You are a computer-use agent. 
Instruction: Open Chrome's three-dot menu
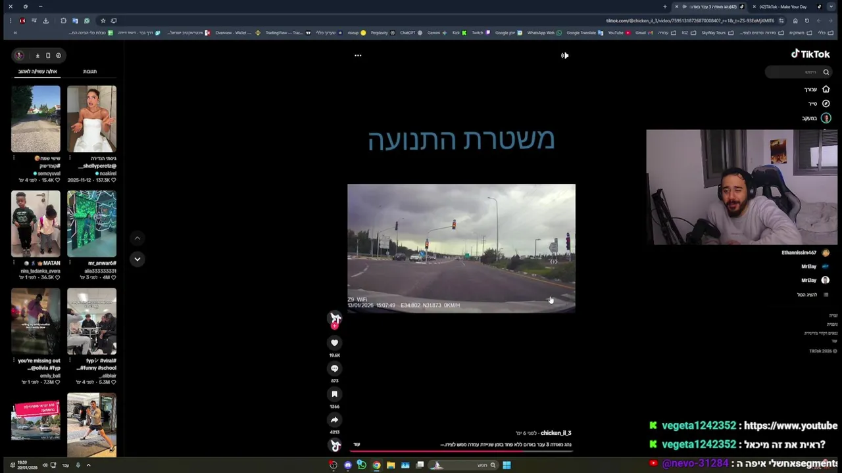click(x=11, y=20)
